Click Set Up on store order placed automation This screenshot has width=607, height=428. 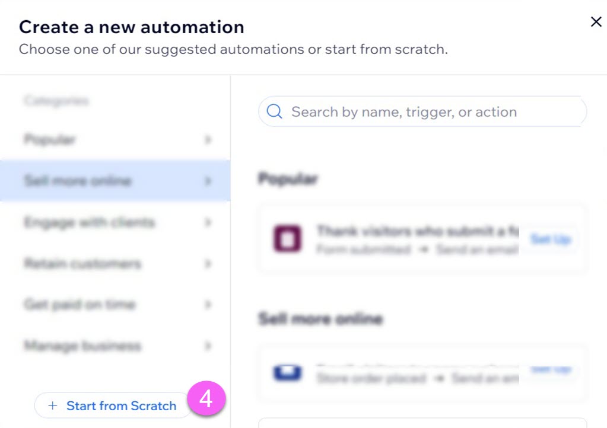[x=551, y=370]
